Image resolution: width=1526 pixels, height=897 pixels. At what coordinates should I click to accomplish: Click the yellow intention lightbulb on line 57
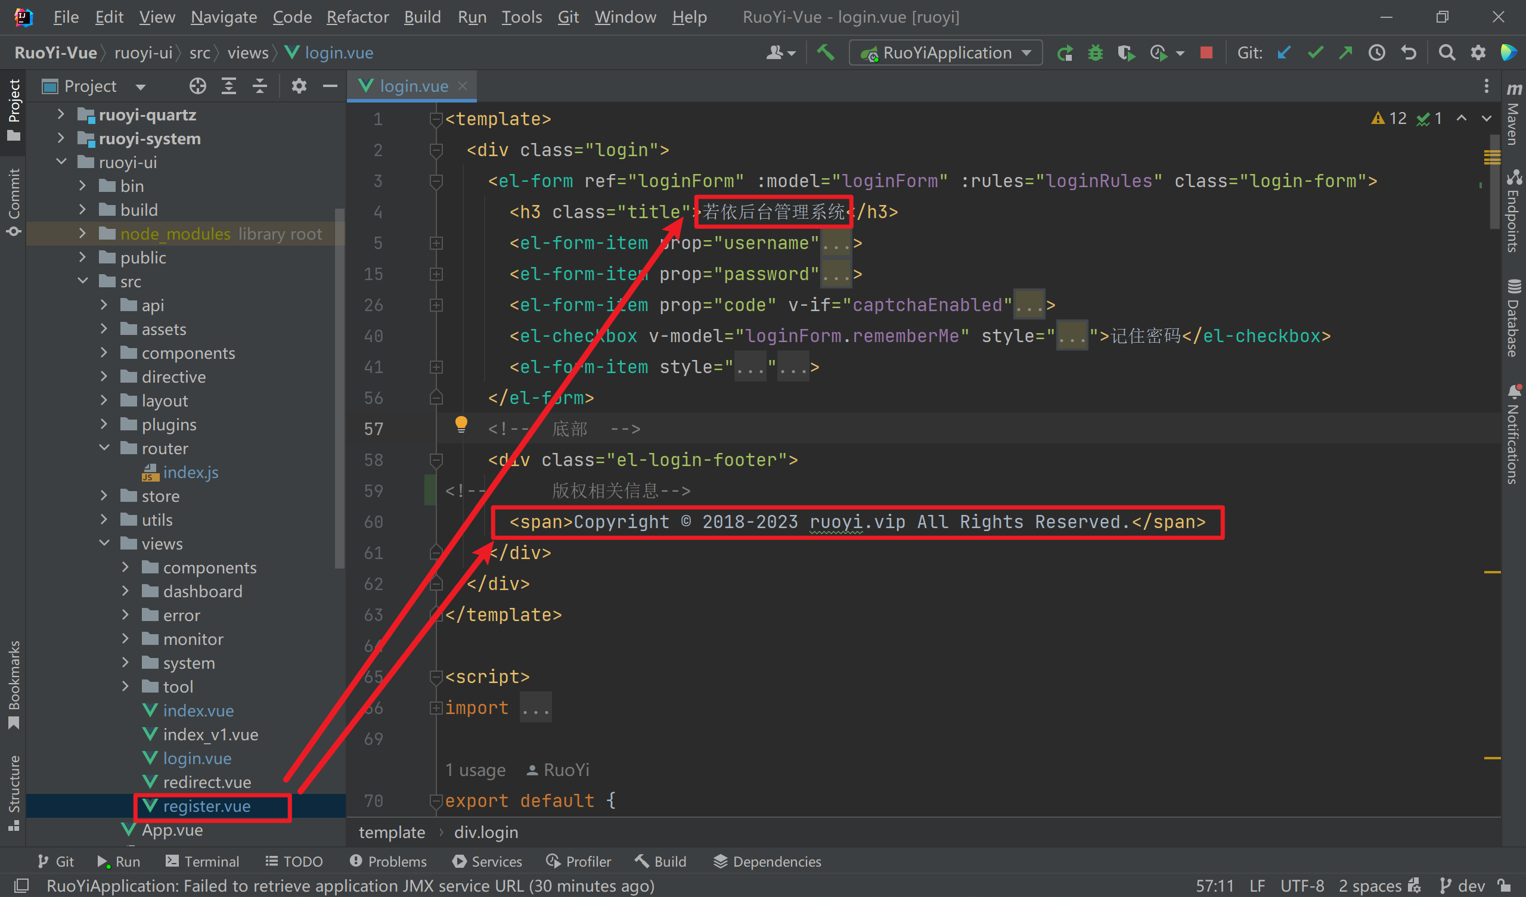[461, 423]
